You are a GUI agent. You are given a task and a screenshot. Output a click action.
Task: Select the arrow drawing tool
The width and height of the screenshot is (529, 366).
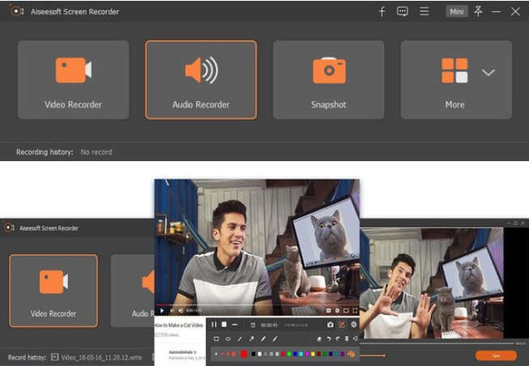click(251, 338)
